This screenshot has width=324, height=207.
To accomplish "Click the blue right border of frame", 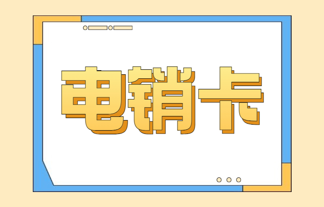I will tap(286, 89).
